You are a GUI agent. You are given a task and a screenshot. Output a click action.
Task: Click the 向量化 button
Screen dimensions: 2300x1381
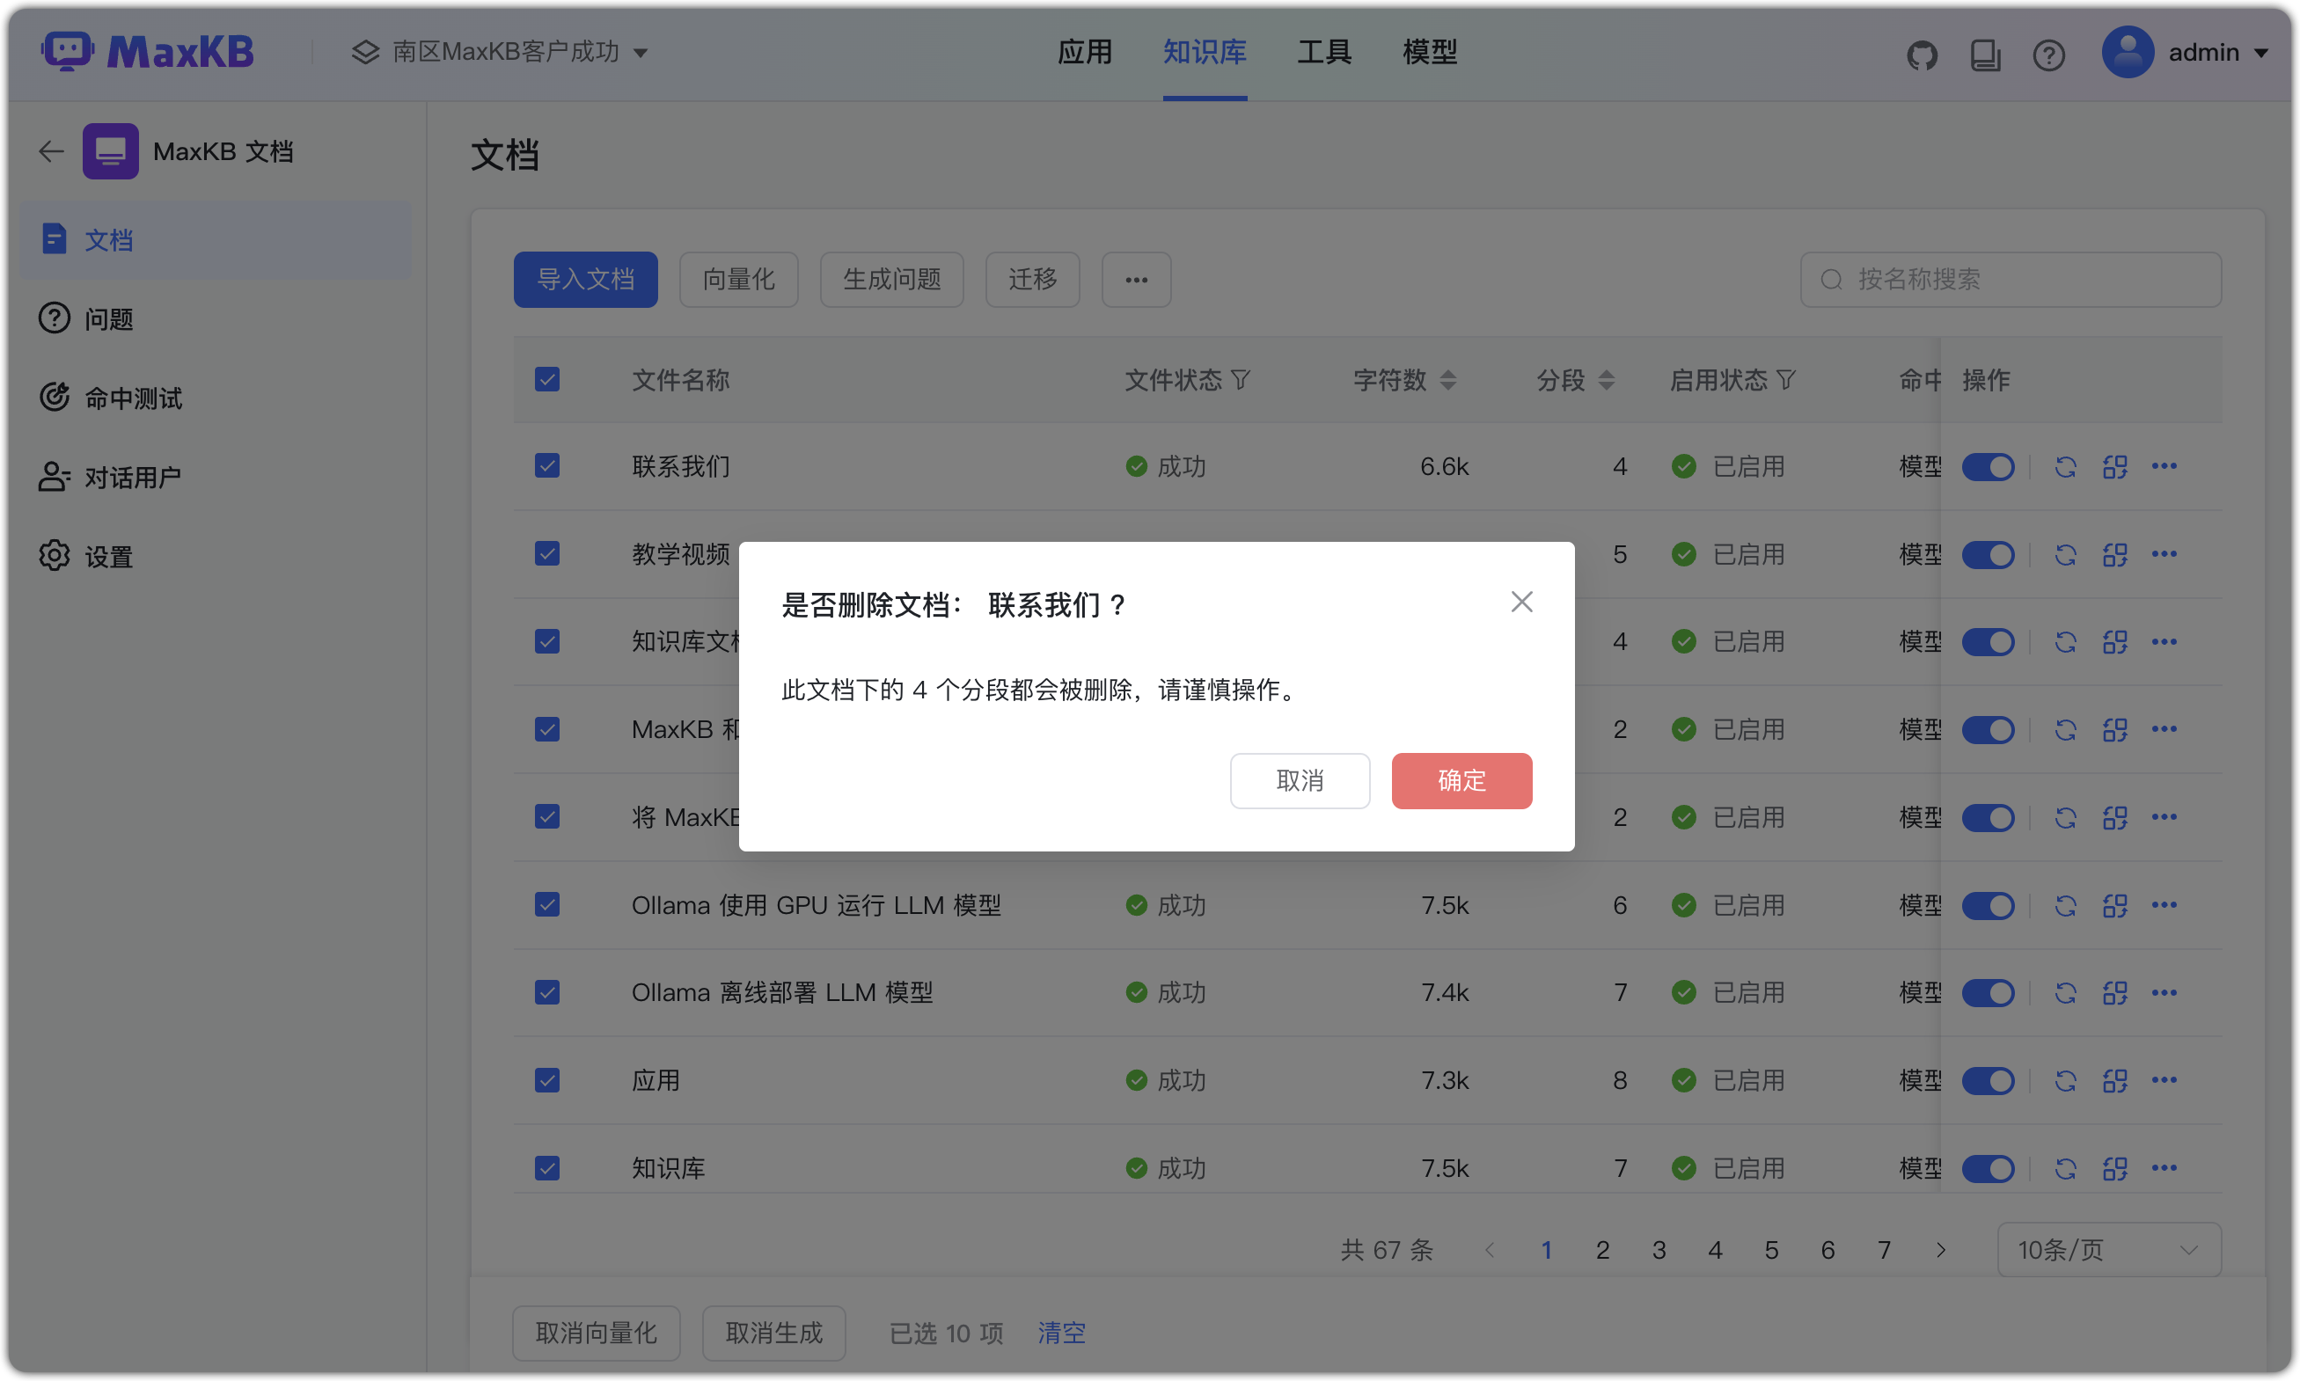[x=738, y=279]
